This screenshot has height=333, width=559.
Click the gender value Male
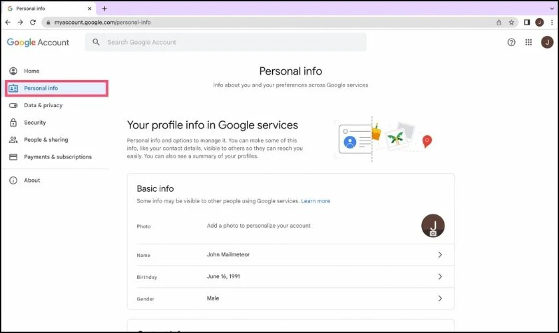(213, 298)
